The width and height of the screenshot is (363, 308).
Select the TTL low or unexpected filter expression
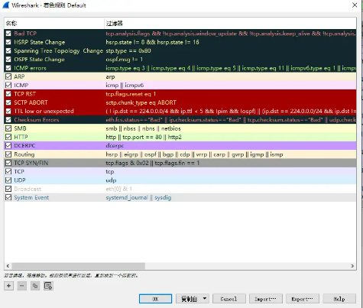[x=231, y=111]
